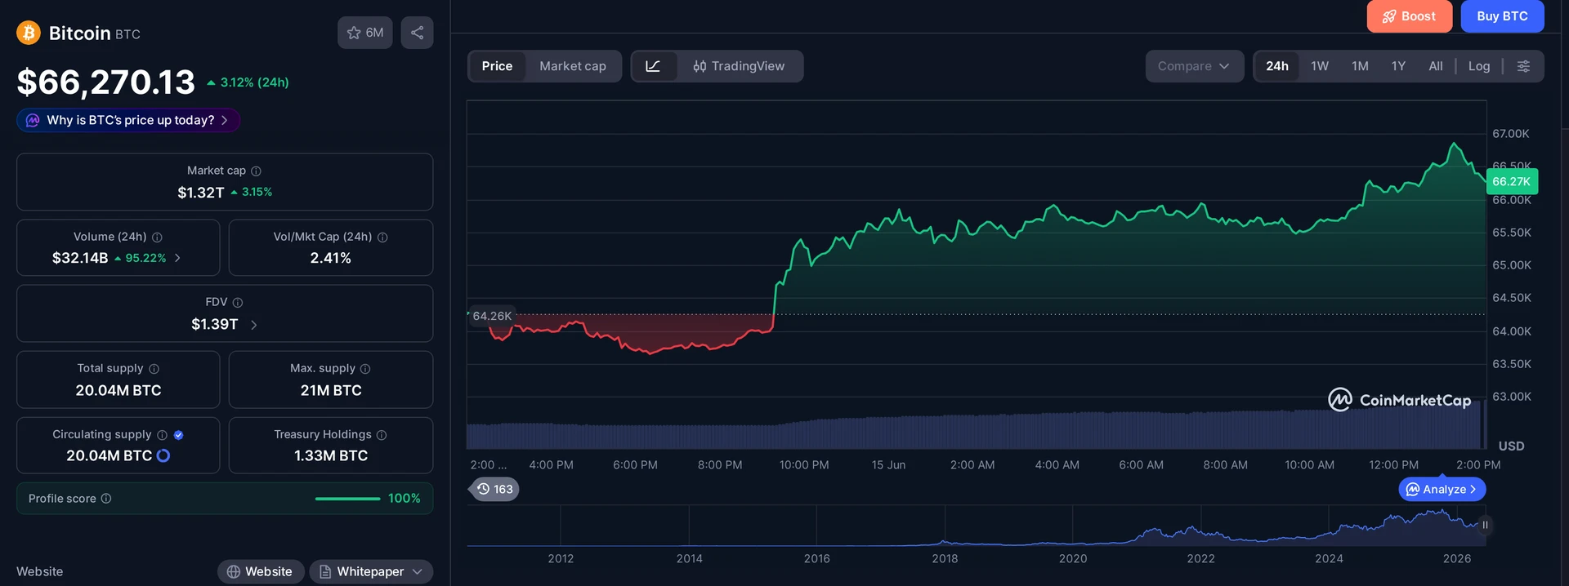Click the FDV info icon
Screen dimensions: 1569x586
[238, 302]
